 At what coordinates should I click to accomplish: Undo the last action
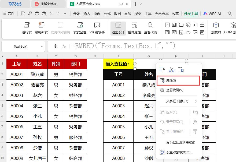coord(51,13)
